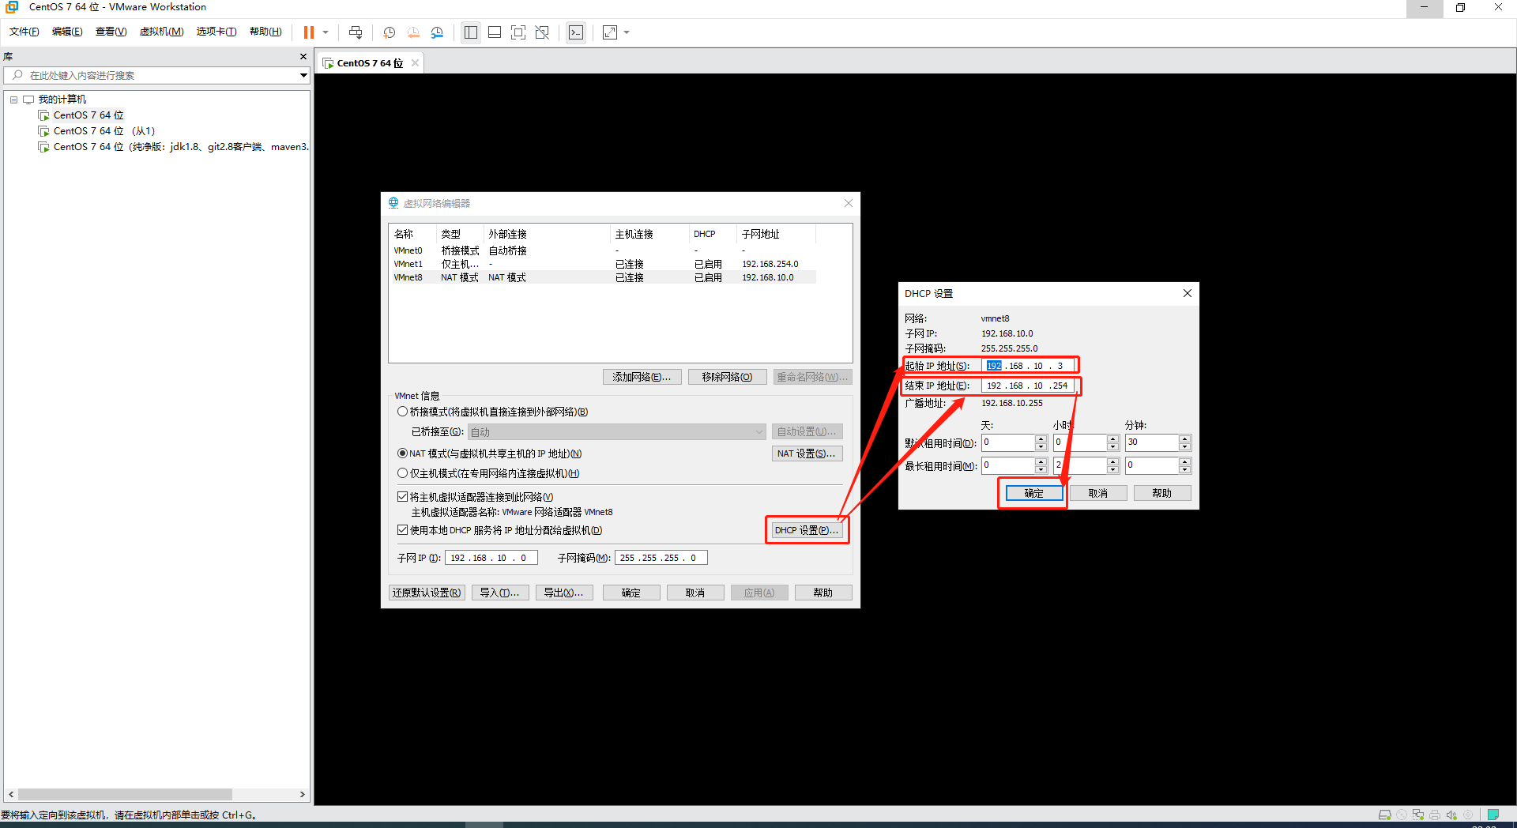The height and width of the screenshot is (828, 1517).
Task: Open the snapshot manager wrench icon
Action: coord(437,32)
